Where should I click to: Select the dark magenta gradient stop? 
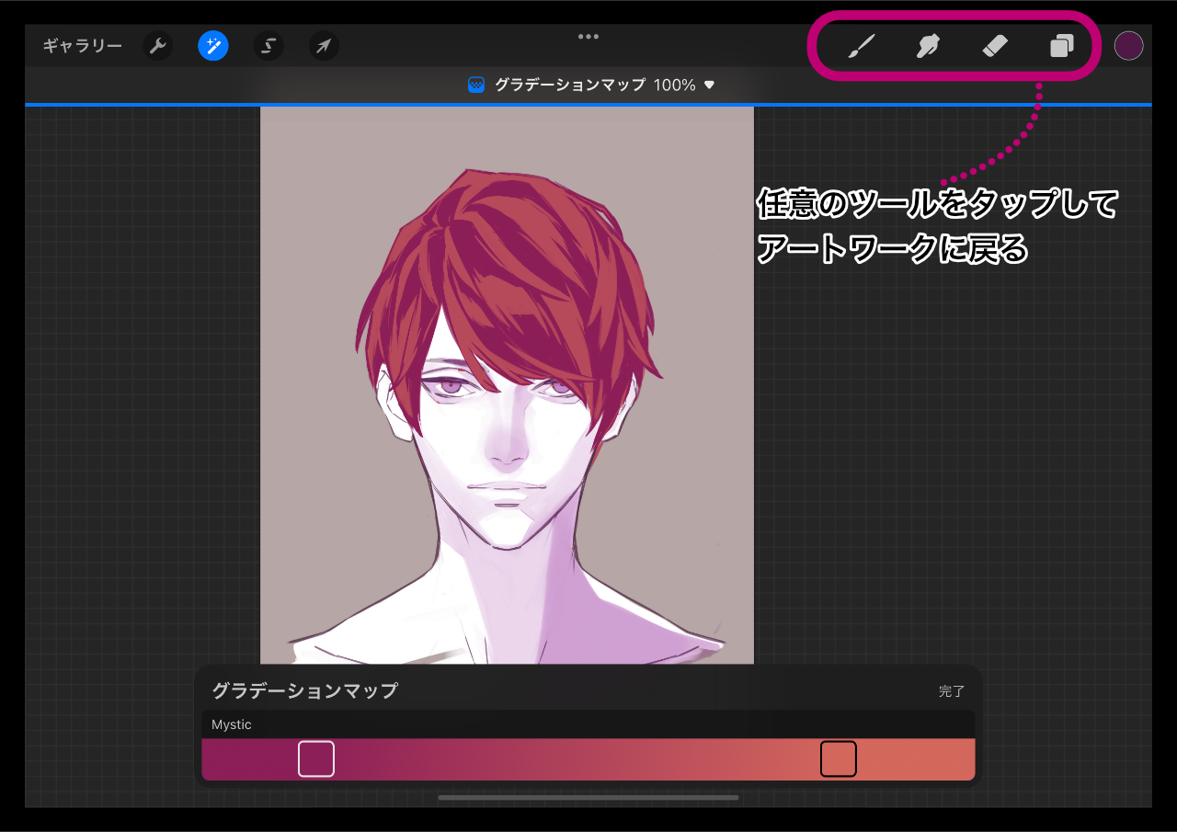pos(316,759)
